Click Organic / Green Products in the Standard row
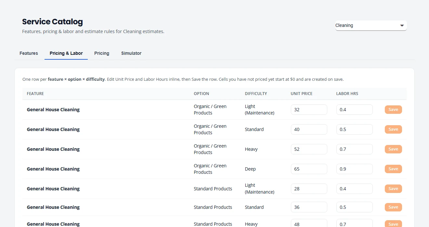429x227 pixels. tap(210, 129)
